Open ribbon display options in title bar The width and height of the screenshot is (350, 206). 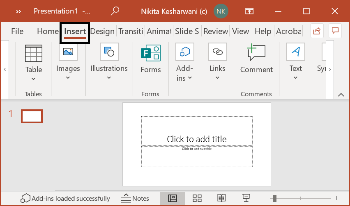click(249, 11)
